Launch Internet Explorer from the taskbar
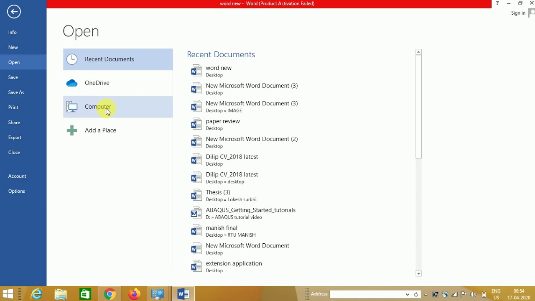Viewport: 535px width, 301px height. [37, 294]
